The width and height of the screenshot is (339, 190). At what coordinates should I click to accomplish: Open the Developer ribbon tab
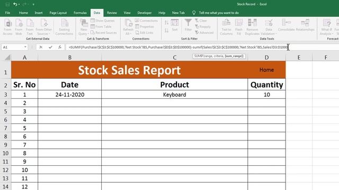(145, 13)
